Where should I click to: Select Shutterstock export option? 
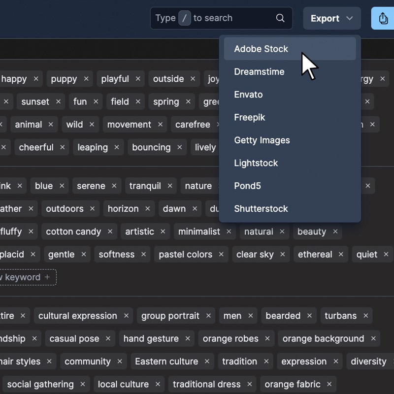[x=290, y=209]
